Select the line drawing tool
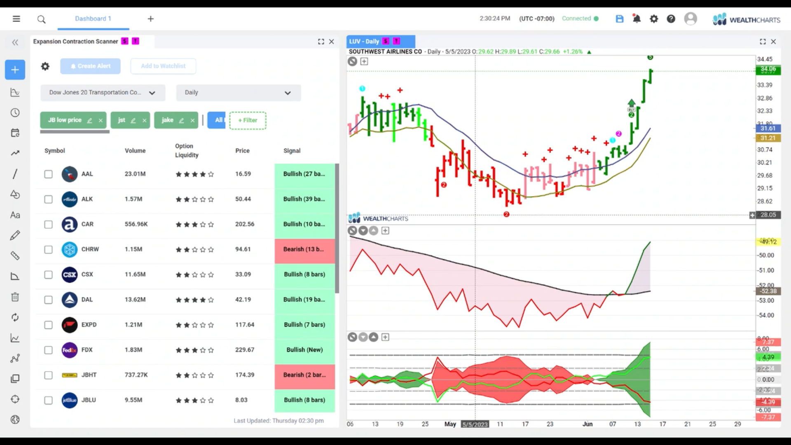 coord(15,174)
